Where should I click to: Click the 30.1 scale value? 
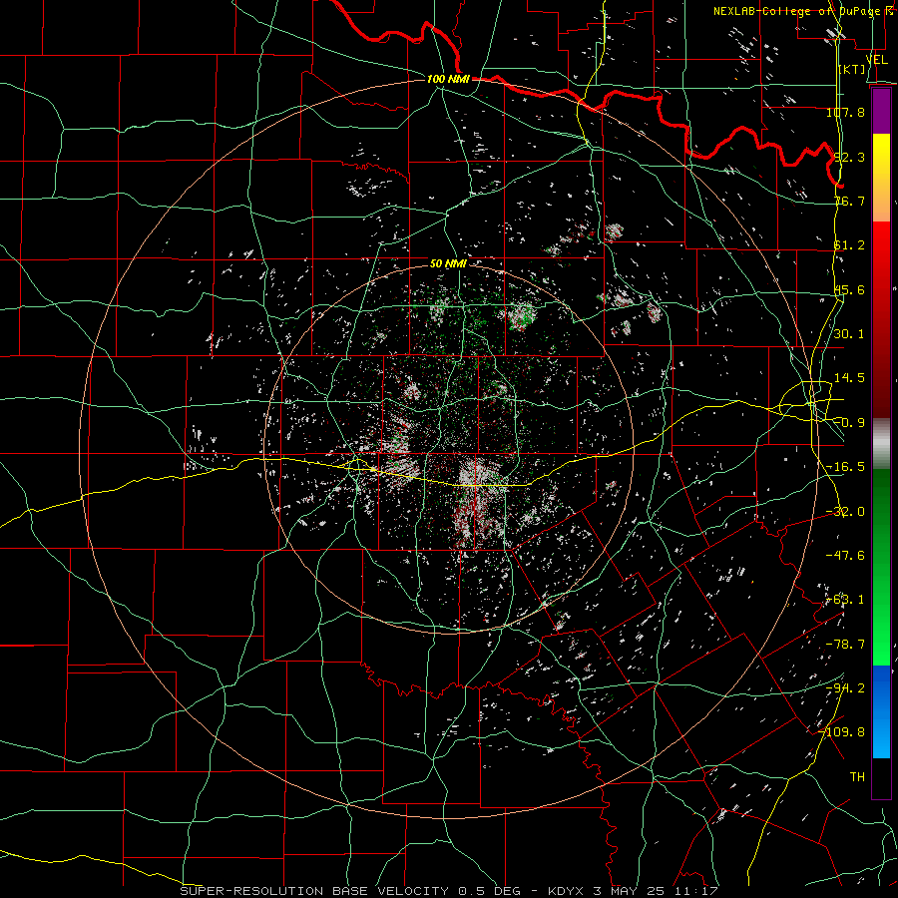click(x=849, y=334)
